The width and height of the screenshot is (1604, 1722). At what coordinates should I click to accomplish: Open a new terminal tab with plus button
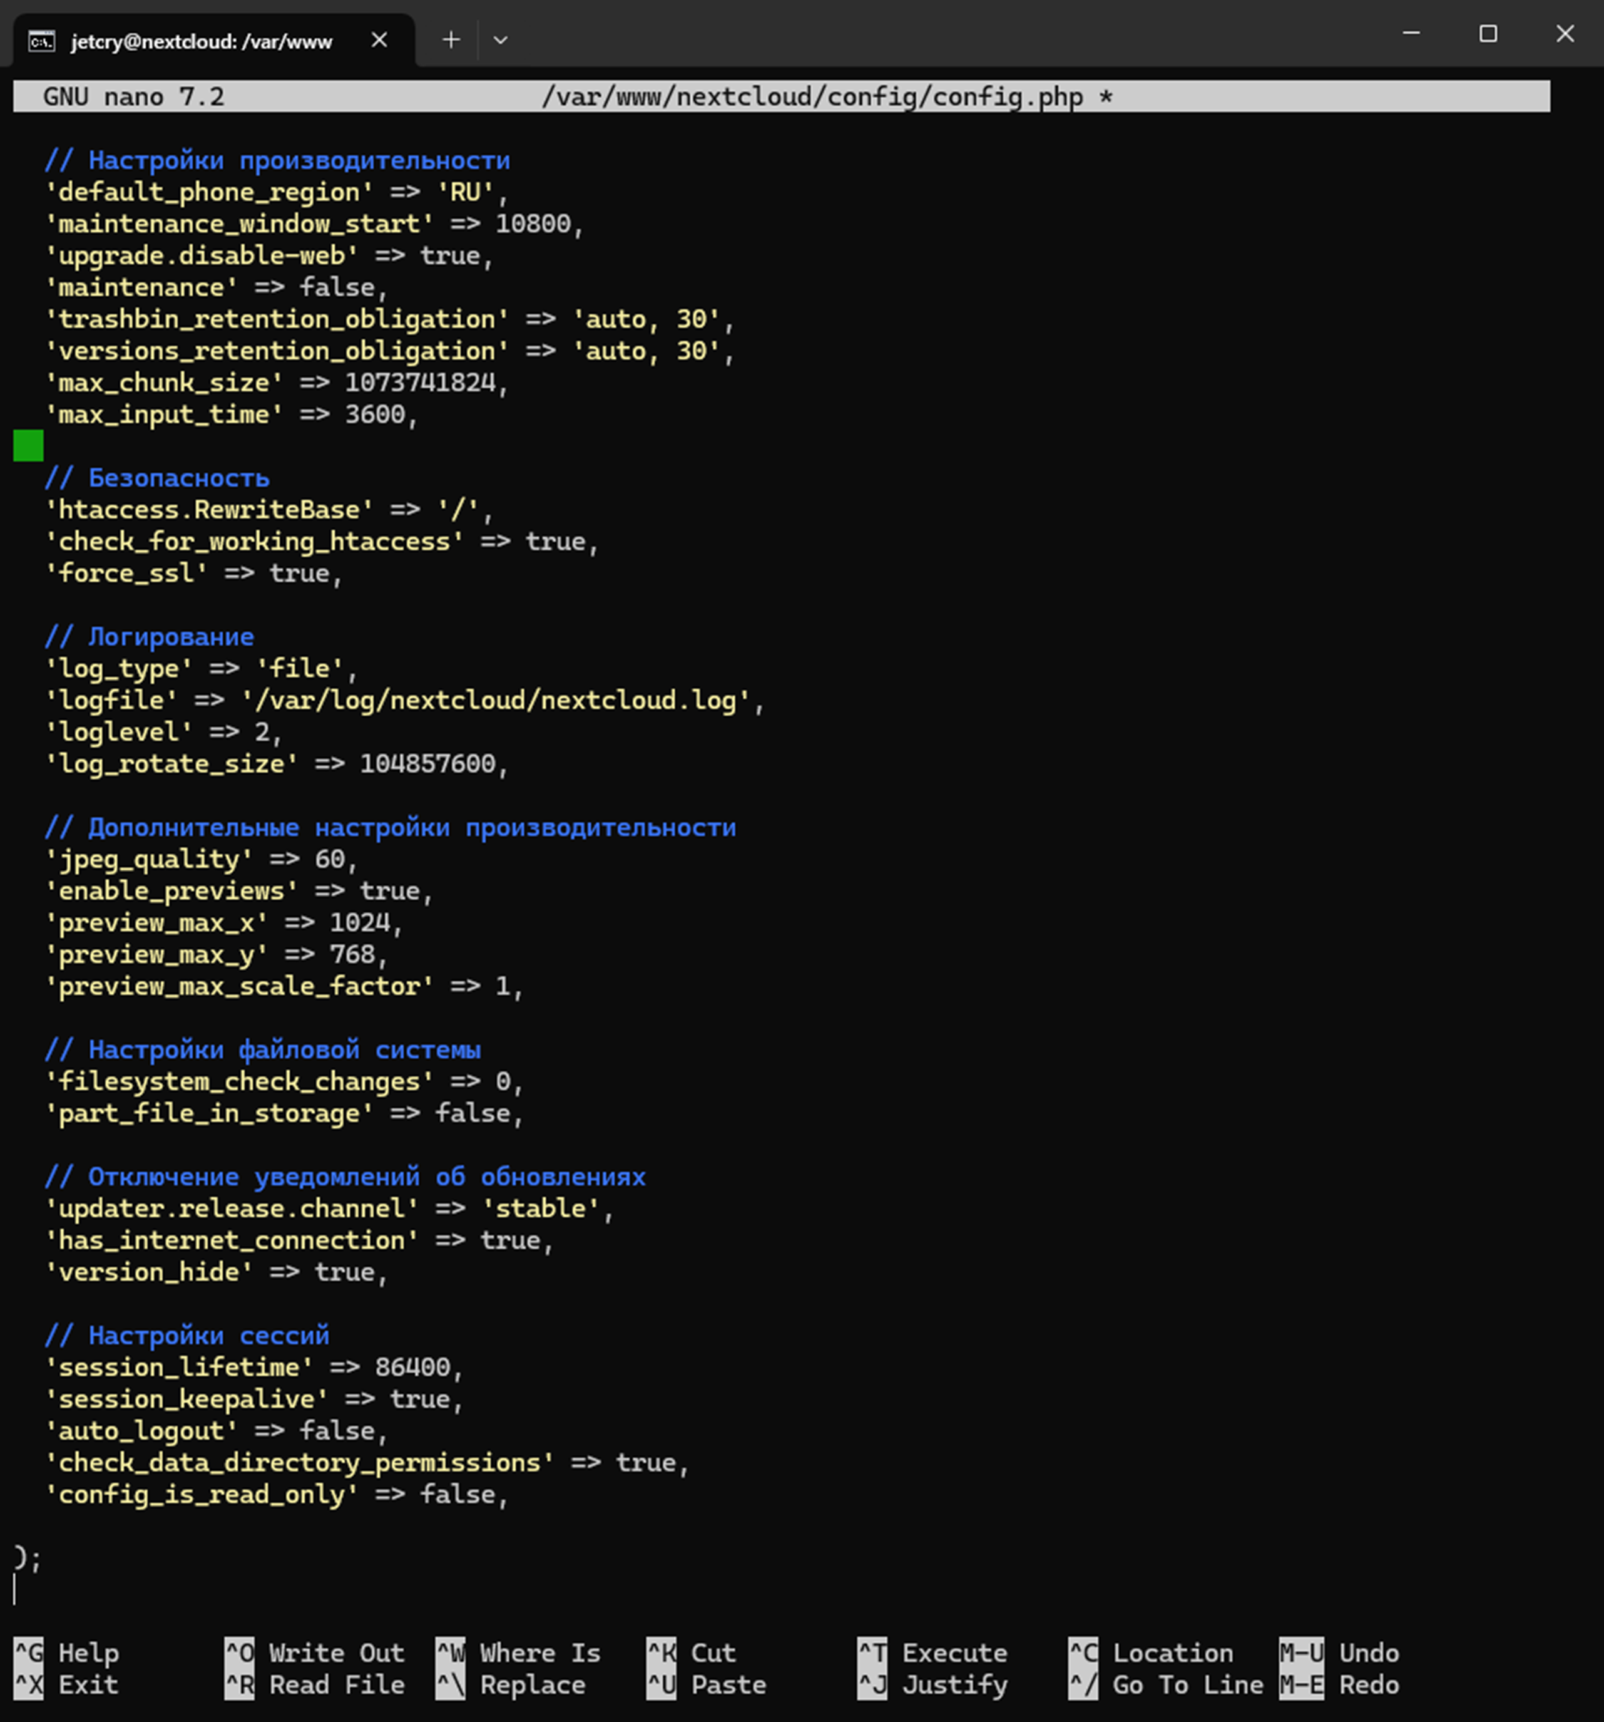coord(451,40)
